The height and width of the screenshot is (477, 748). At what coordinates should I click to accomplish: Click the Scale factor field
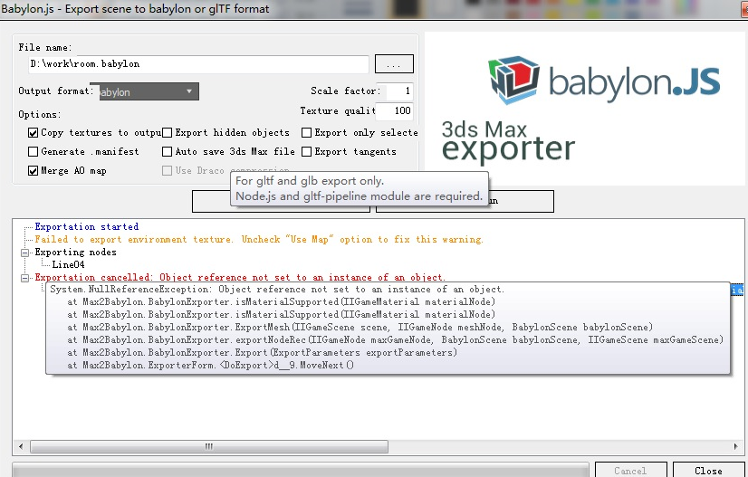pos(399,91)
